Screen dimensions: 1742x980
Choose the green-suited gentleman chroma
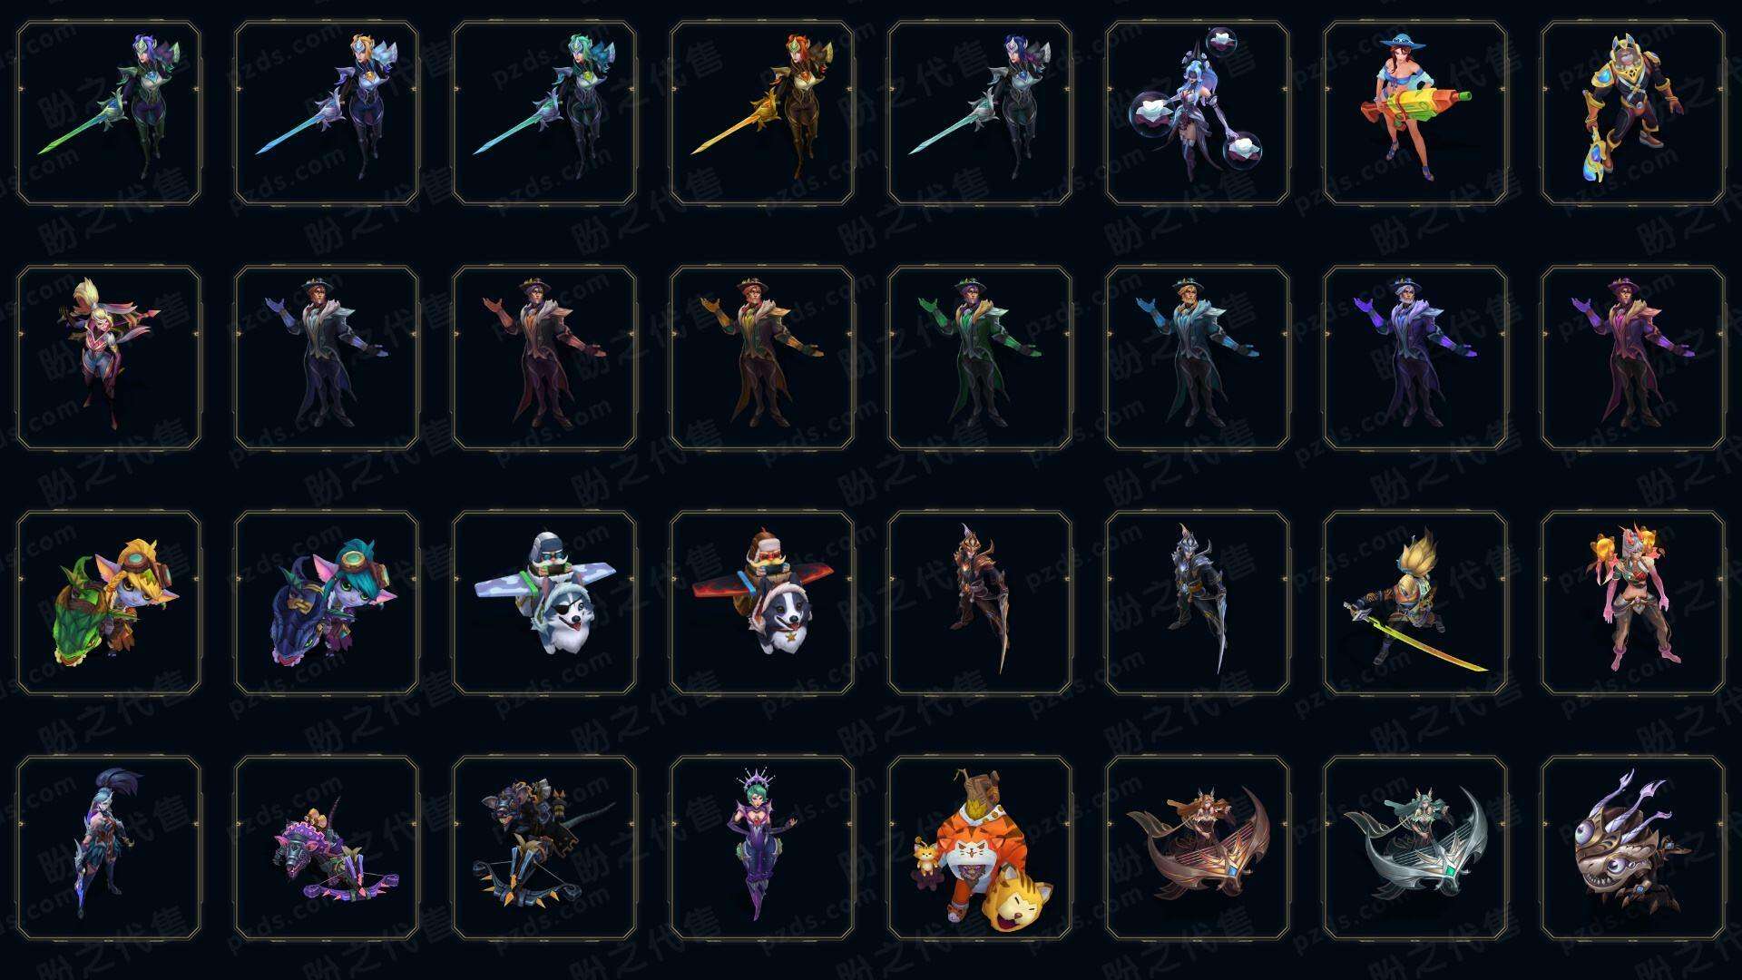pos(980,358)
